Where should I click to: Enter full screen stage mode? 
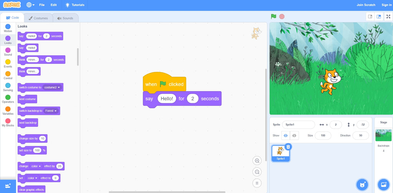click(388, 16)
